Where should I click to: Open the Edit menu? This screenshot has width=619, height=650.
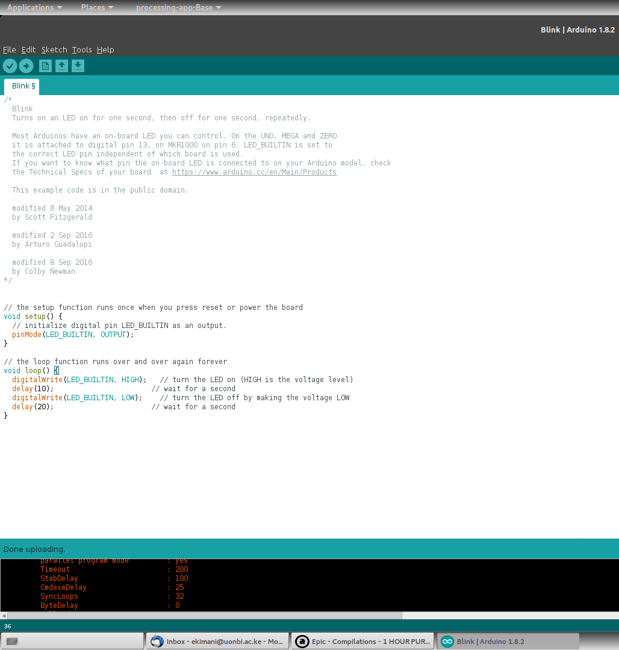[29, 50]
